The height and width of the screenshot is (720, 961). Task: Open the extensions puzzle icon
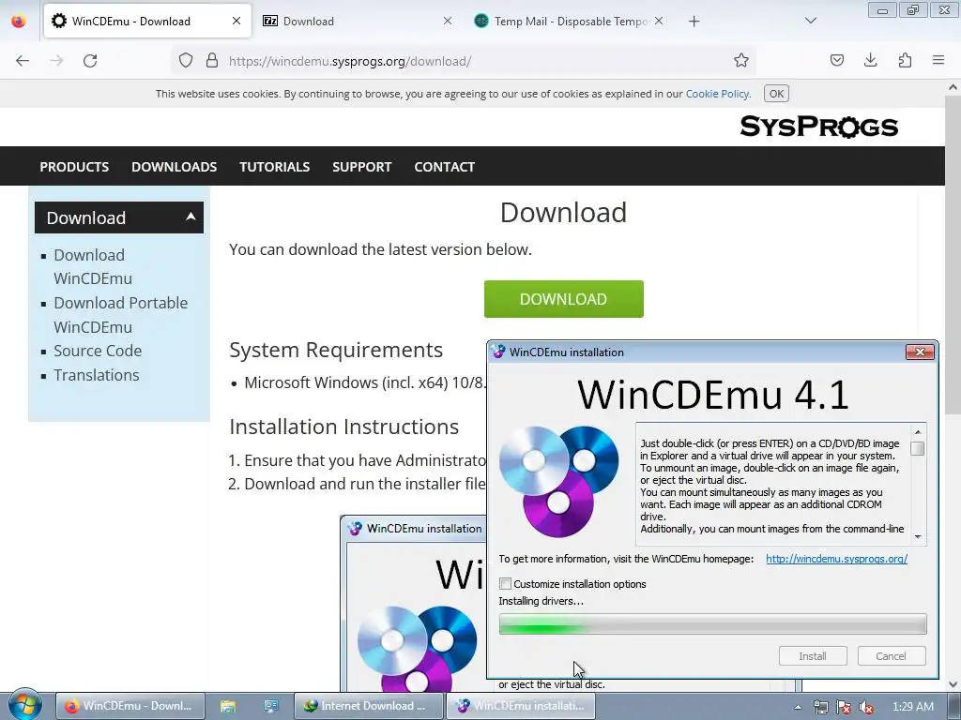(x=905, y=61)
